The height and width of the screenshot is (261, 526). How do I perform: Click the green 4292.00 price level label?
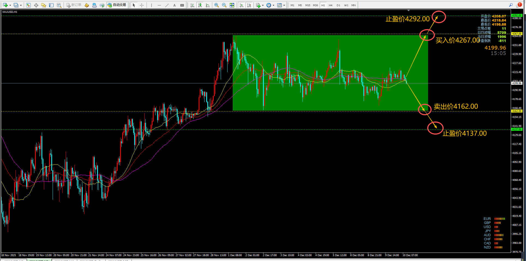[x=517, y=16]
